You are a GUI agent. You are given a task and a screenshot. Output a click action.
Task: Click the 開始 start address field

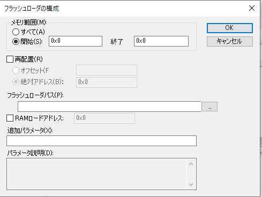tap(76, 41)
